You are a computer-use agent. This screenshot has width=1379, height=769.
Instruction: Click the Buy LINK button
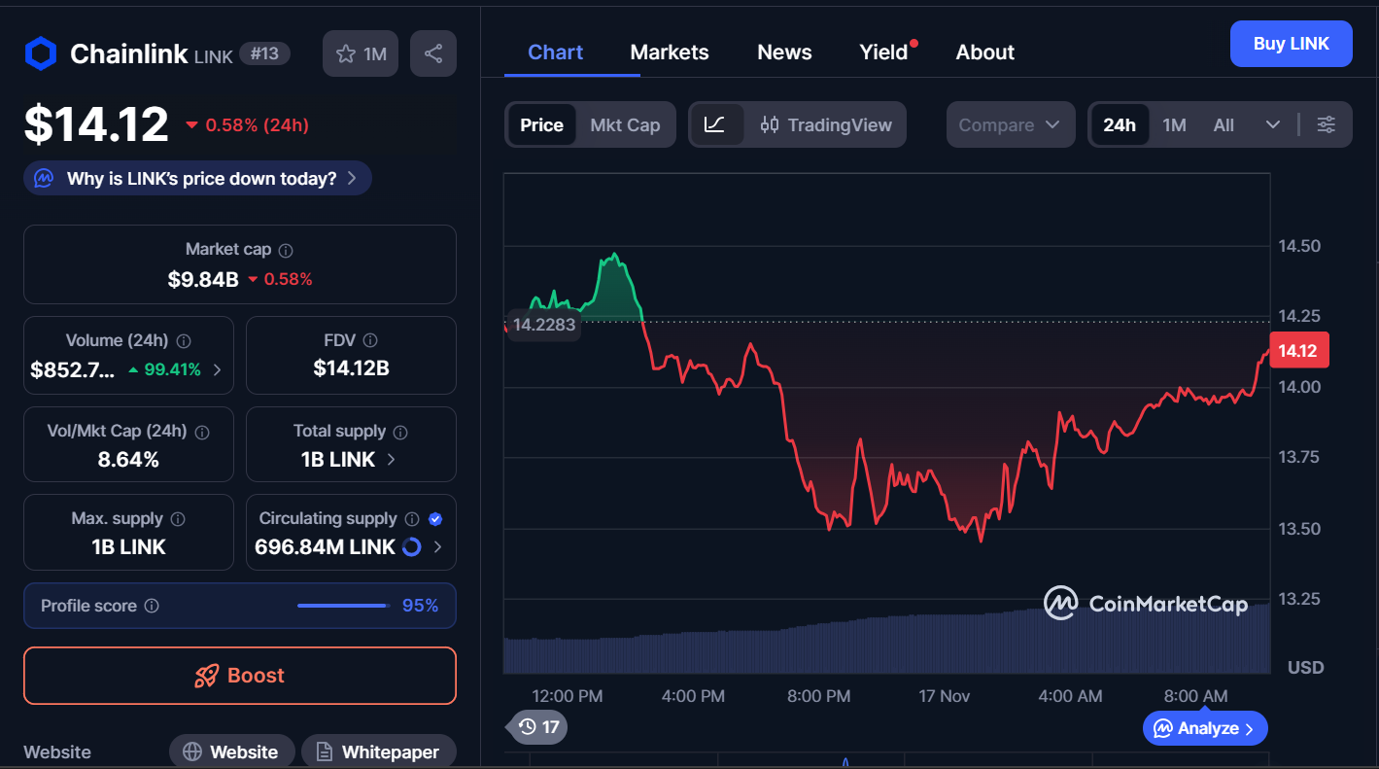click(x=1291, y=44)
